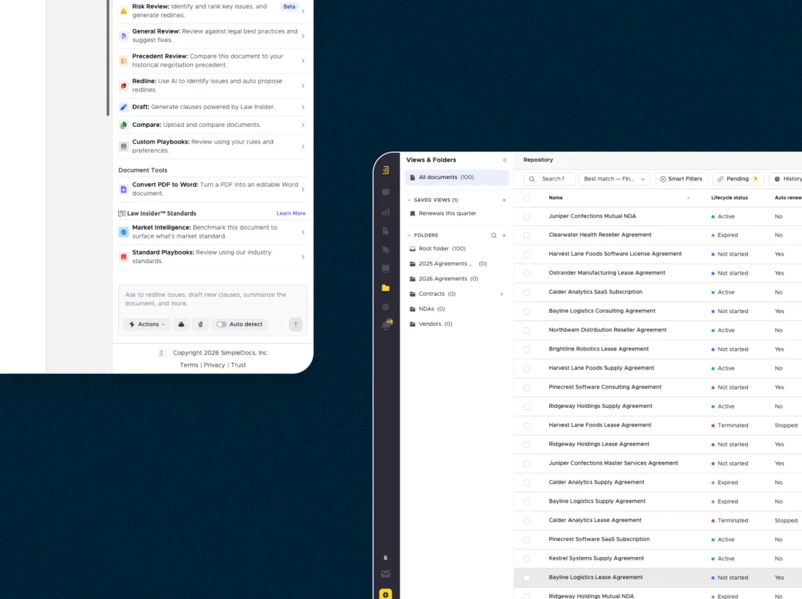Click the send arrow in chat box
This screenshot has width=802, height=599.
(295, 324)
